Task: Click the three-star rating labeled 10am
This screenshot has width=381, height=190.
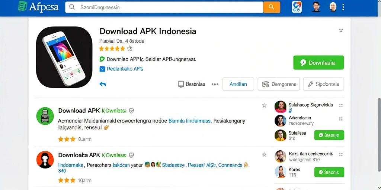Action: [67, 180]
